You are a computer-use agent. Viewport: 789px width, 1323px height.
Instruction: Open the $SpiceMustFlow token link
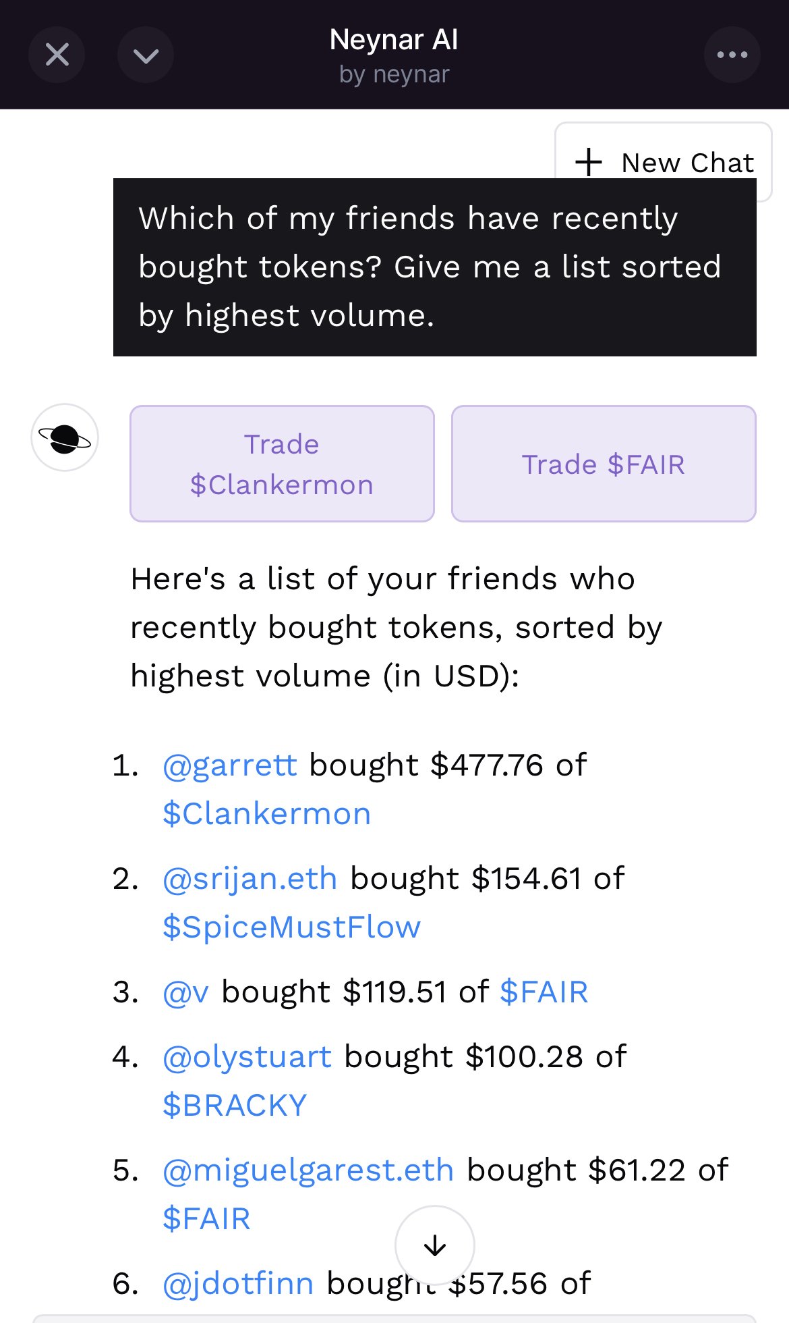click(291, 927)
